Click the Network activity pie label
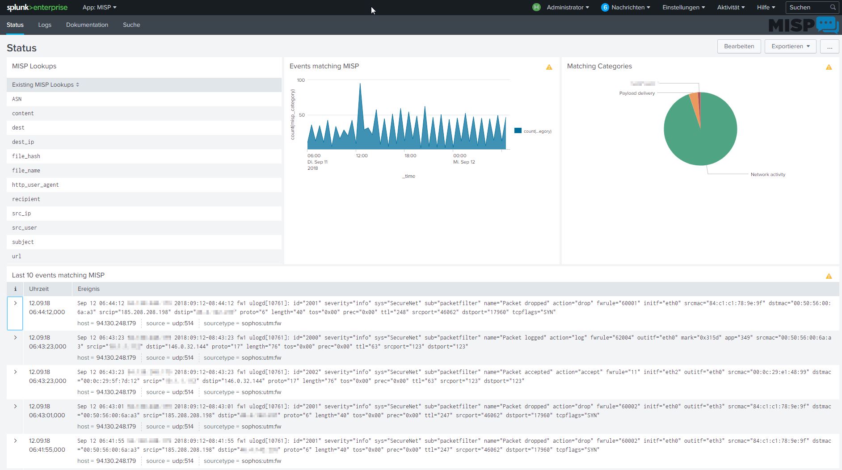This screenshot has width=842, height=470. pyautogui.click(x=768, y=175)
